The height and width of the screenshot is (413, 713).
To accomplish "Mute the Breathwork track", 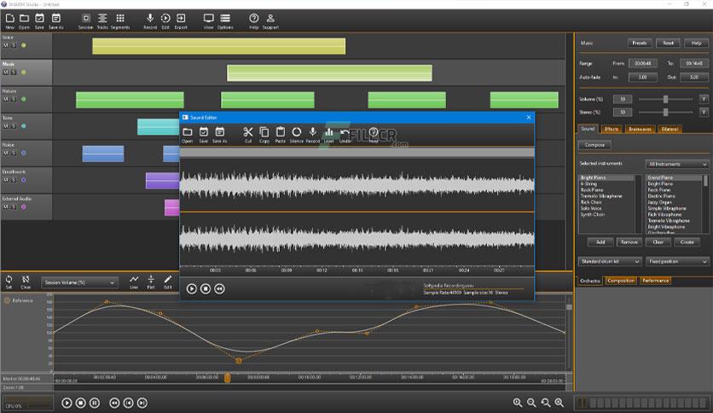I will [x=6, y=180].
